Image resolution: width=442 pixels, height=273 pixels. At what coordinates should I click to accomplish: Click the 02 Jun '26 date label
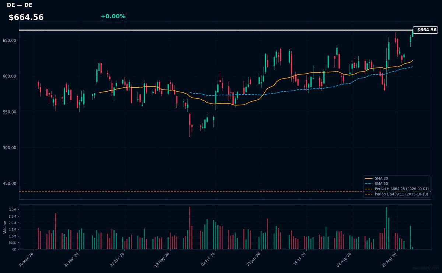pyautogui.click(x=208, y=259)
